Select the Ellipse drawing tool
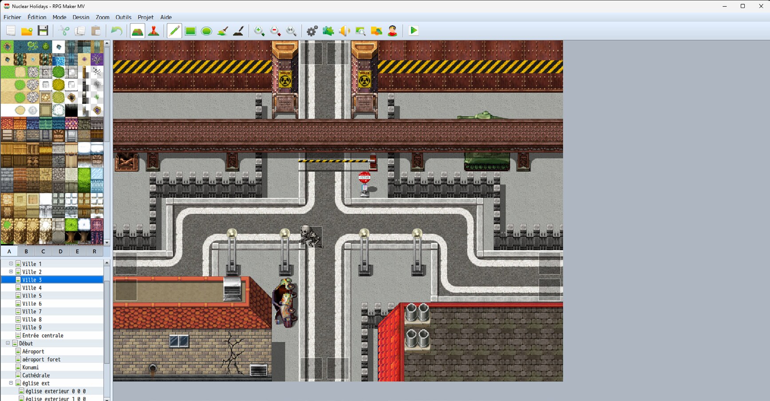770x401 pixels. [206, 31]
